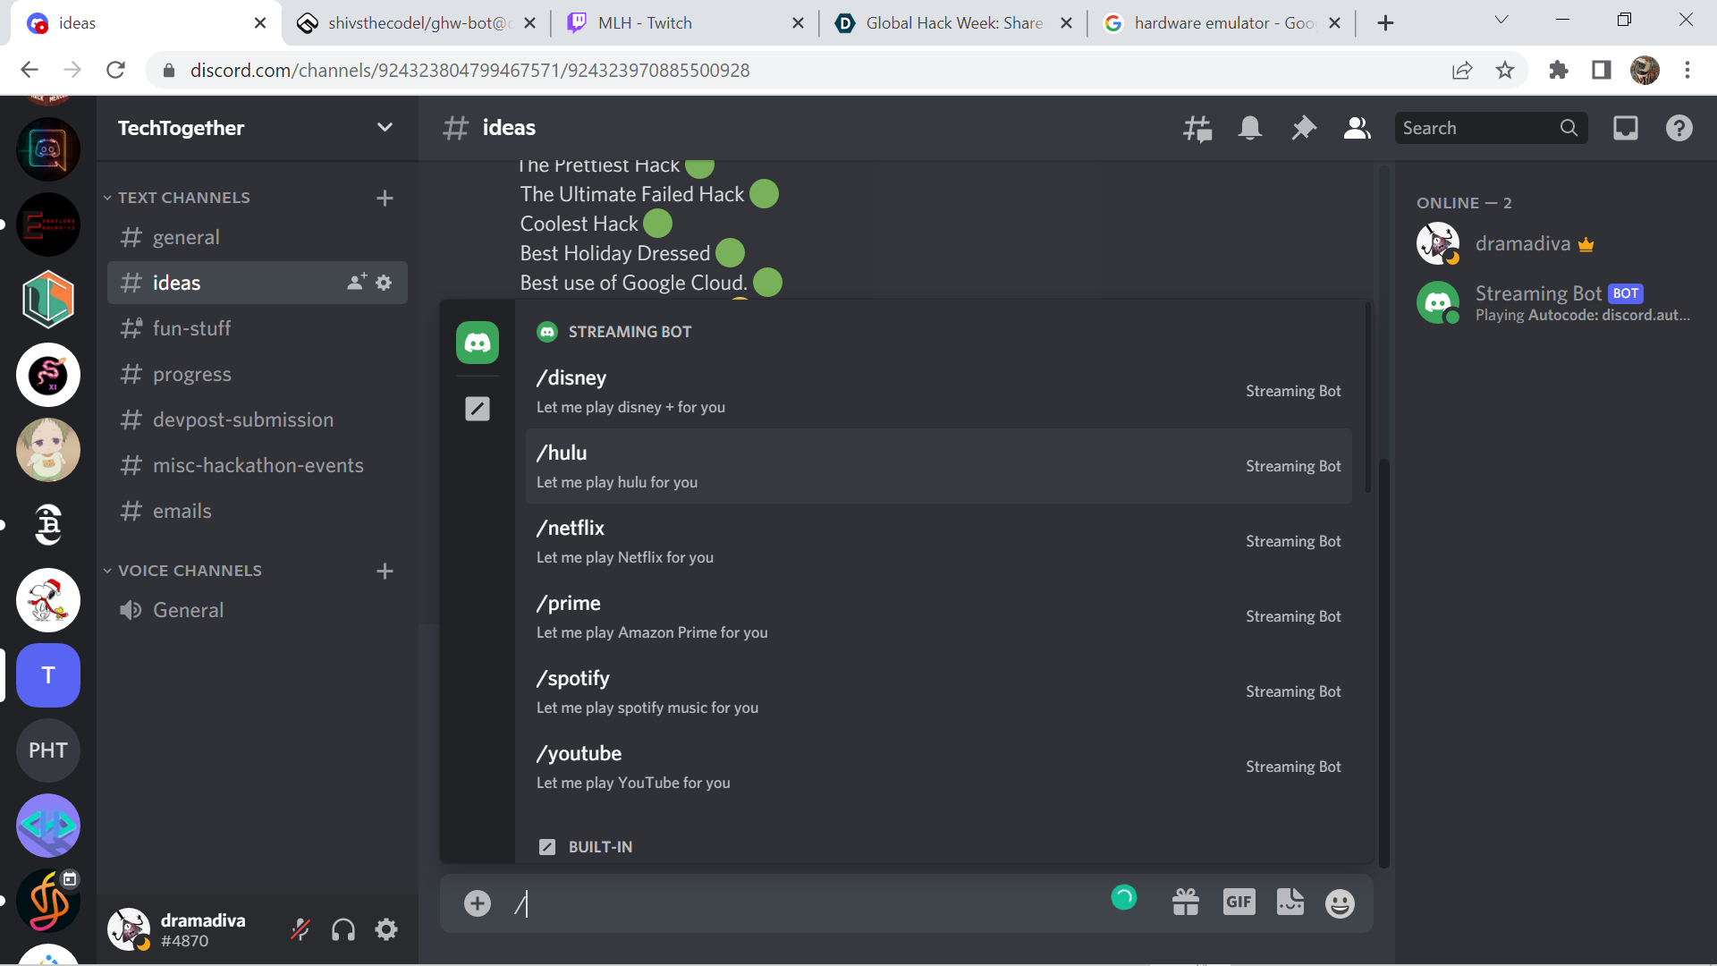The image size is (1717, 966).
Task: Open the emoji picker
Action: [x=1340, y=903]
